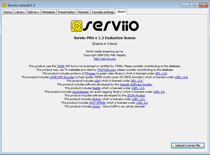Open LGPL 3.0 link on jNAT-PMPlib line
The height and width of the screenshot is (155, 210).
click(142, 103)
